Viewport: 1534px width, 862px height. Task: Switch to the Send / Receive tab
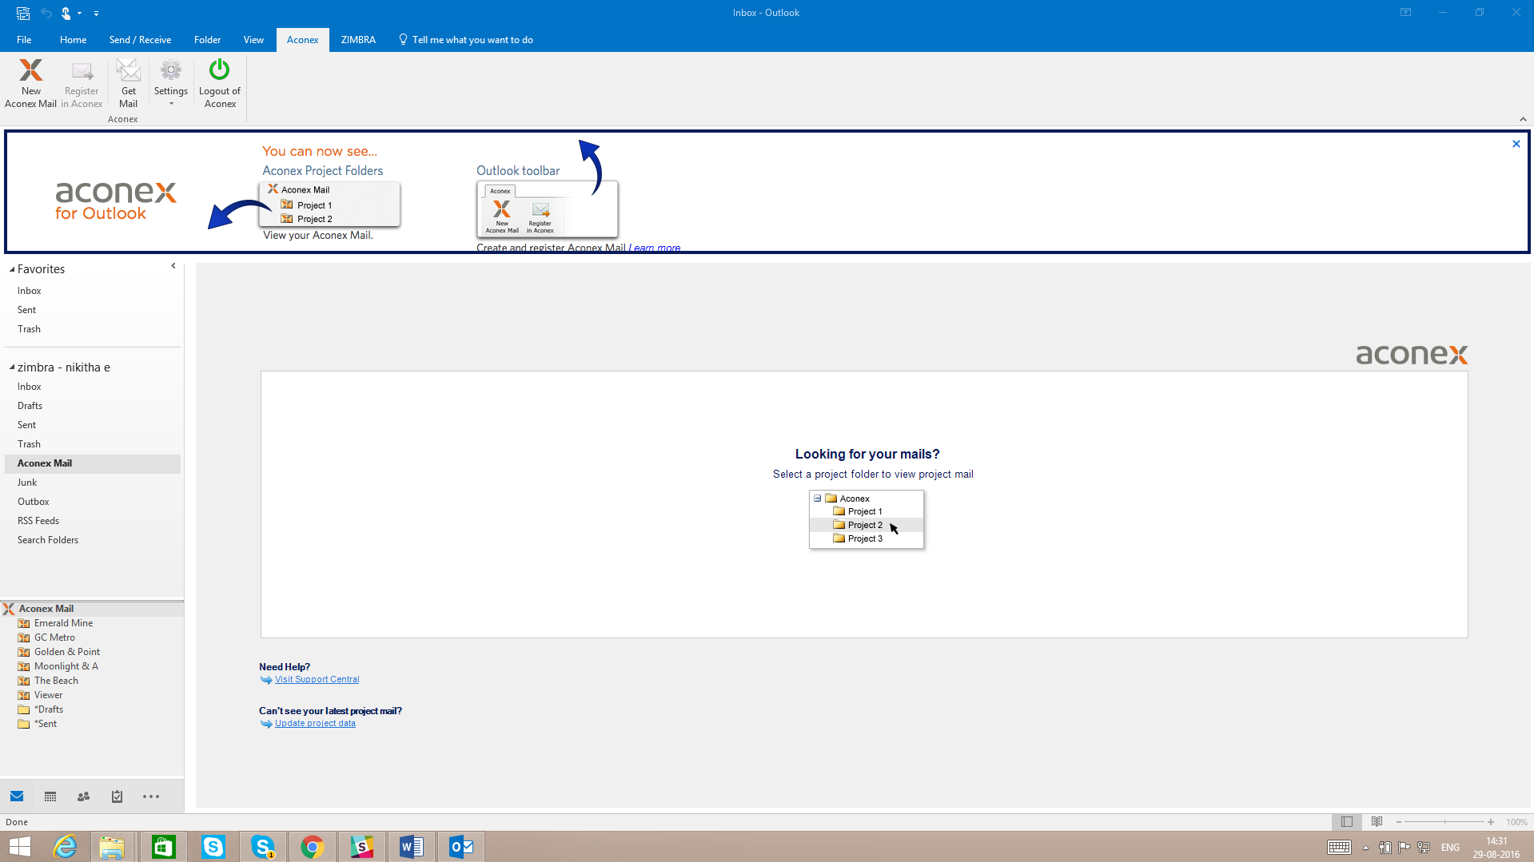coord(140,40)
